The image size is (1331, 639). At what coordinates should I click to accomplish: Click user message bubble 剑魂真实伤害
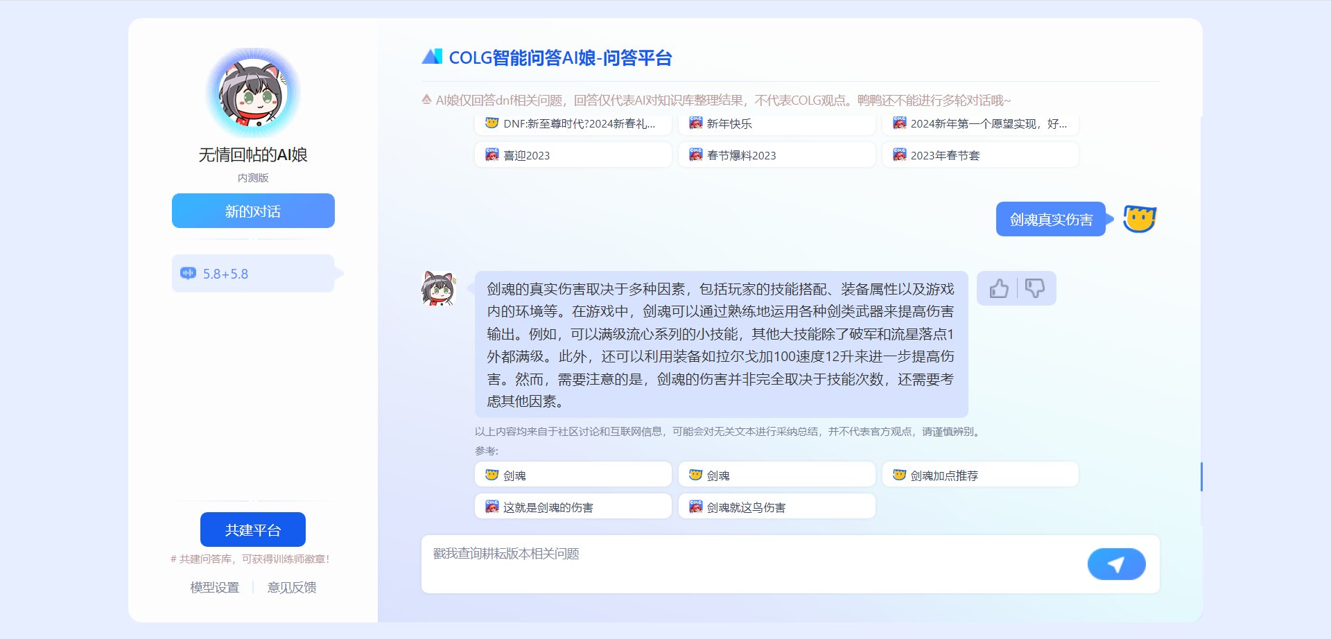(1051, 219)
